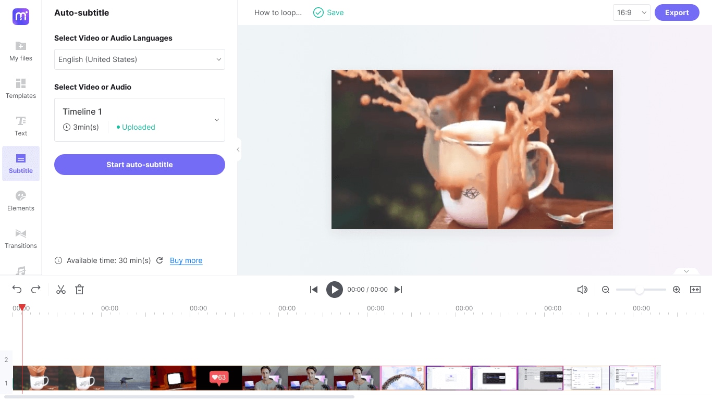Zoom in the timeline
This screenshot has width=712, height=400.
point(677,290)
